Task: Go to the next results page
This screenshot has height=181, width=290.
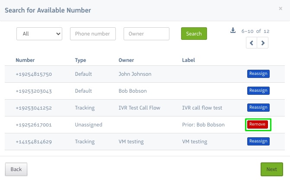Action: [263, 42]
